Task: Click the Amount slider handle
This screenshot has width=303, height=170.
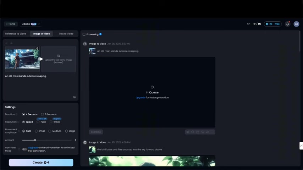Action: [35, 140]
